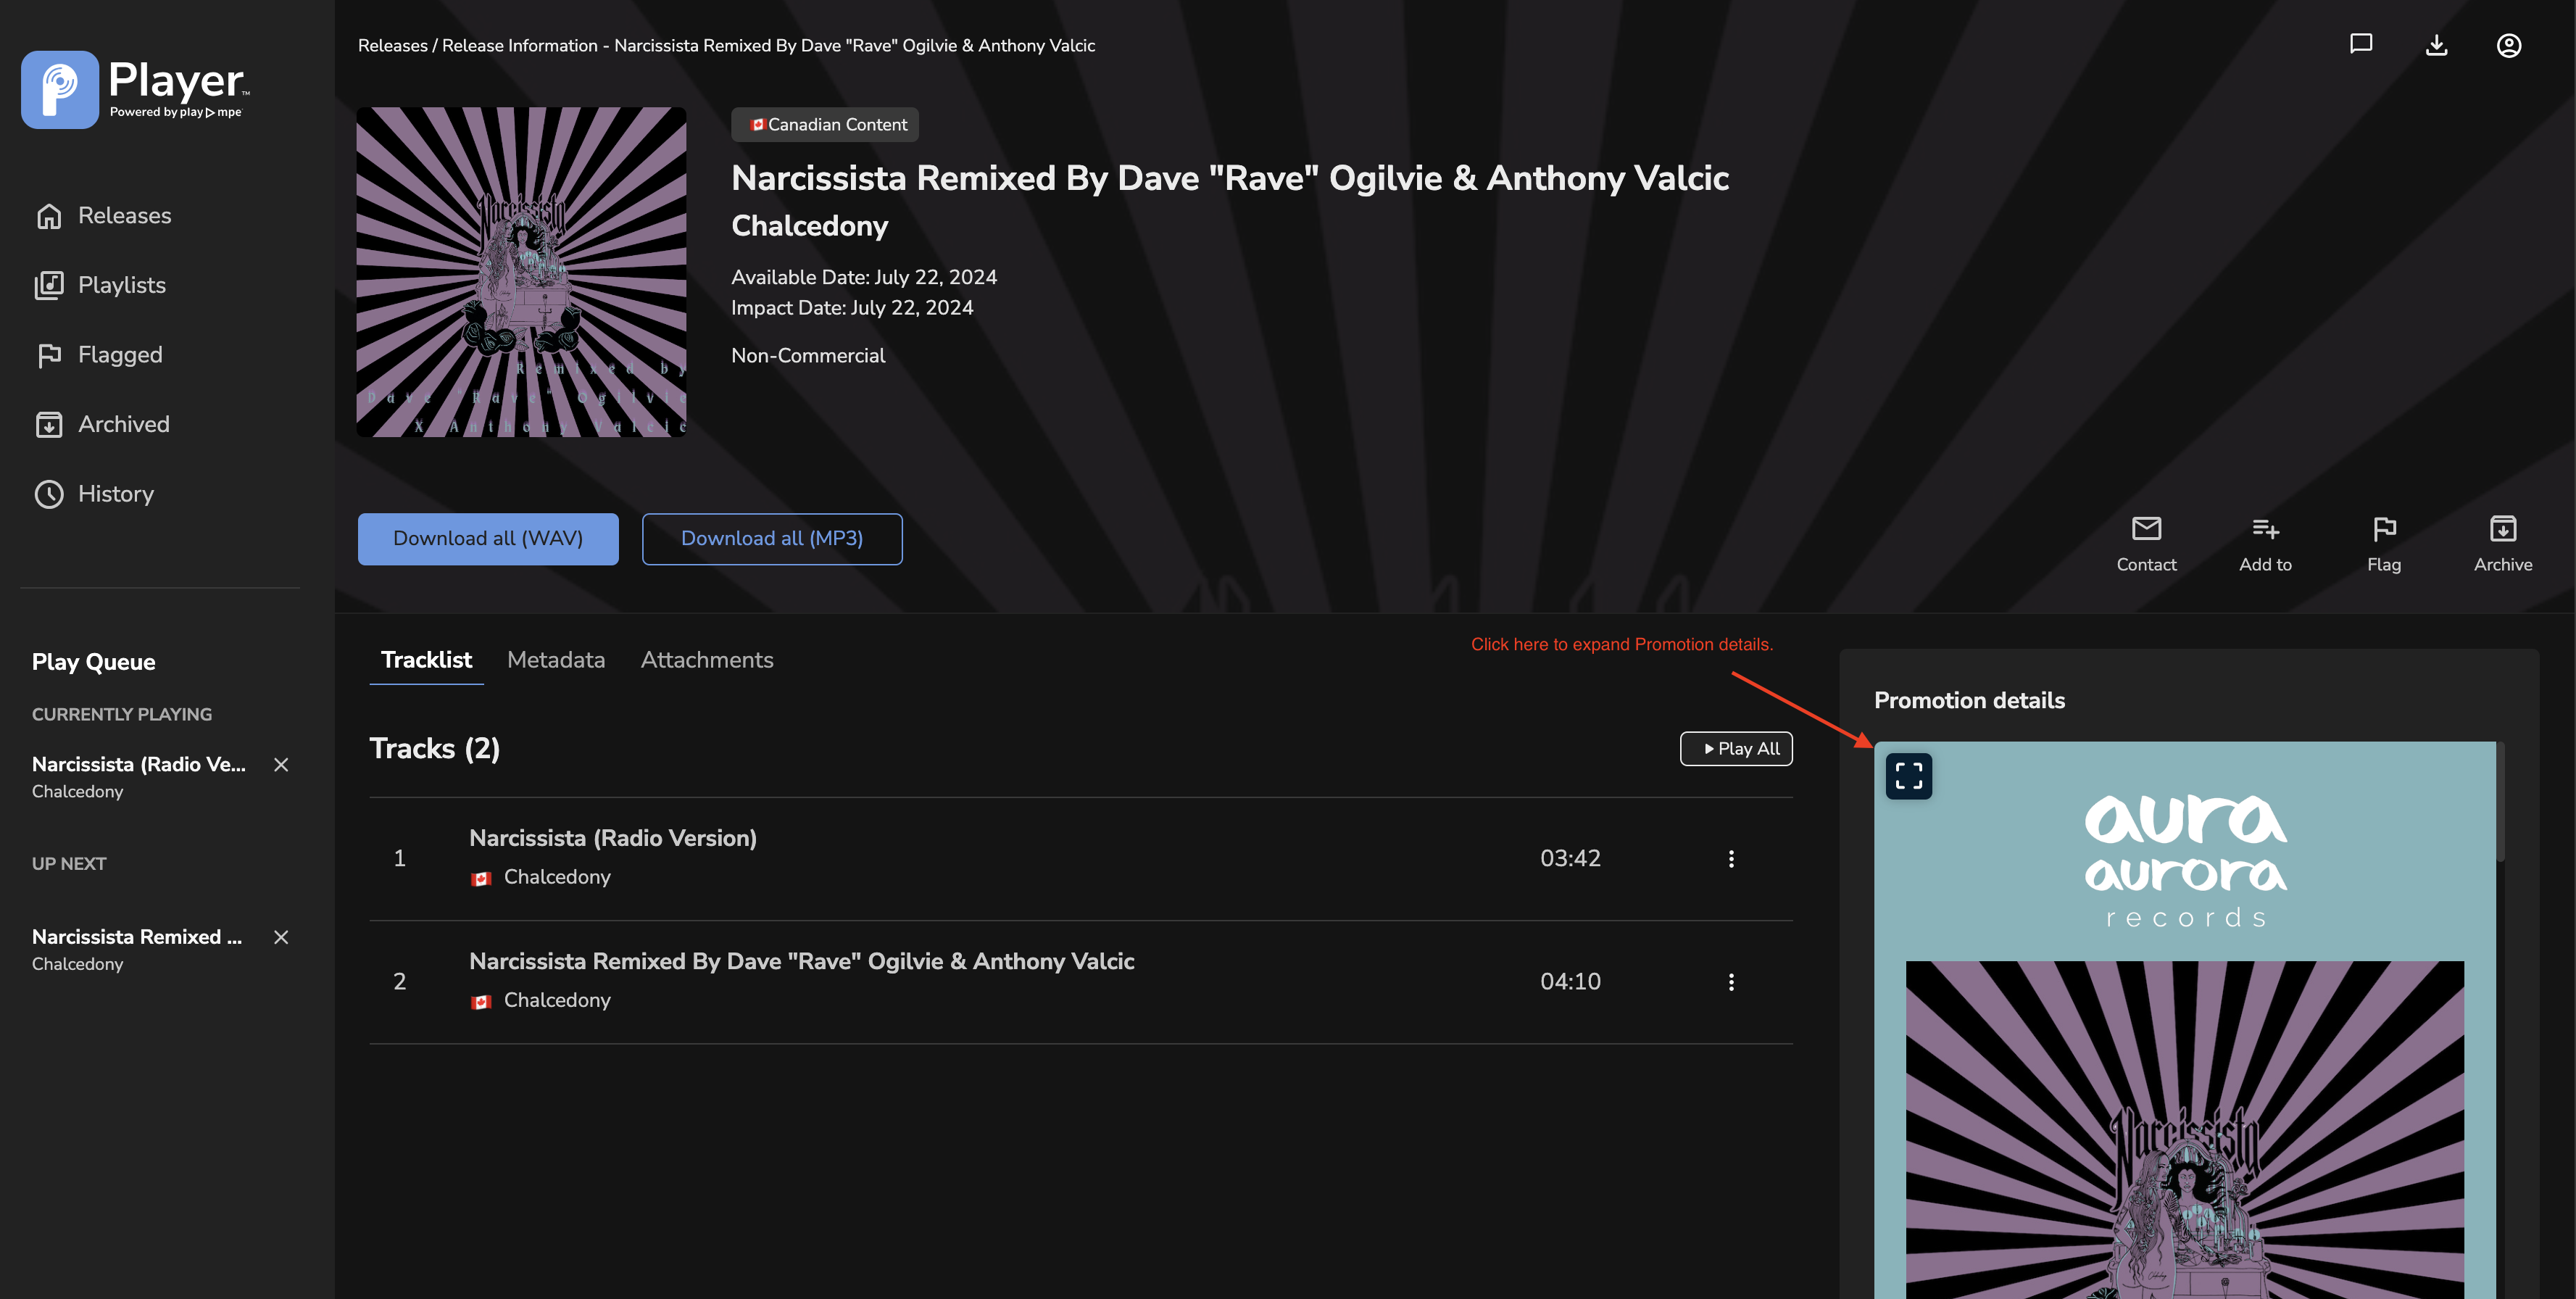Switch to the Metadata tab
Image resolution: width=2576 pixels, height=1299 pixels.
click(x=556, y=660)
